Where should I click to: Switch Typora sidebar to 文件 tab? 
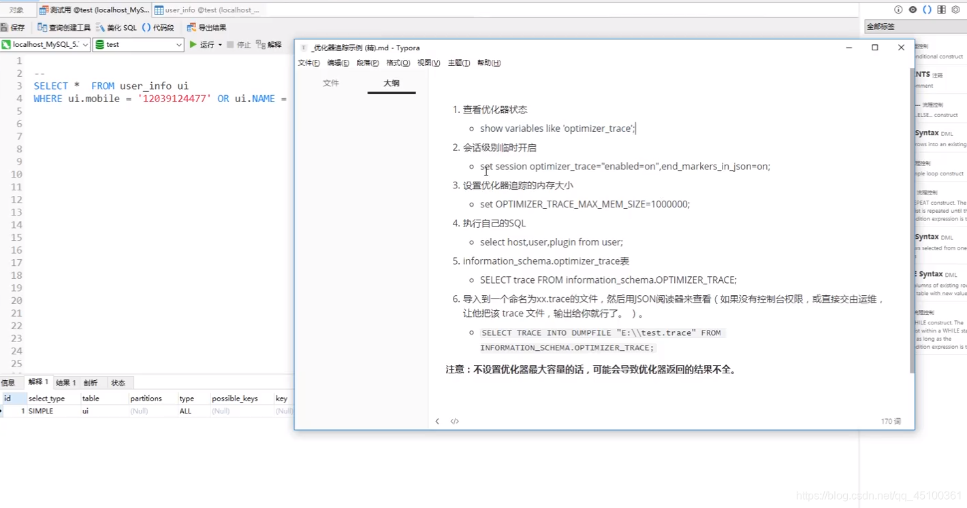pos(331,83)
